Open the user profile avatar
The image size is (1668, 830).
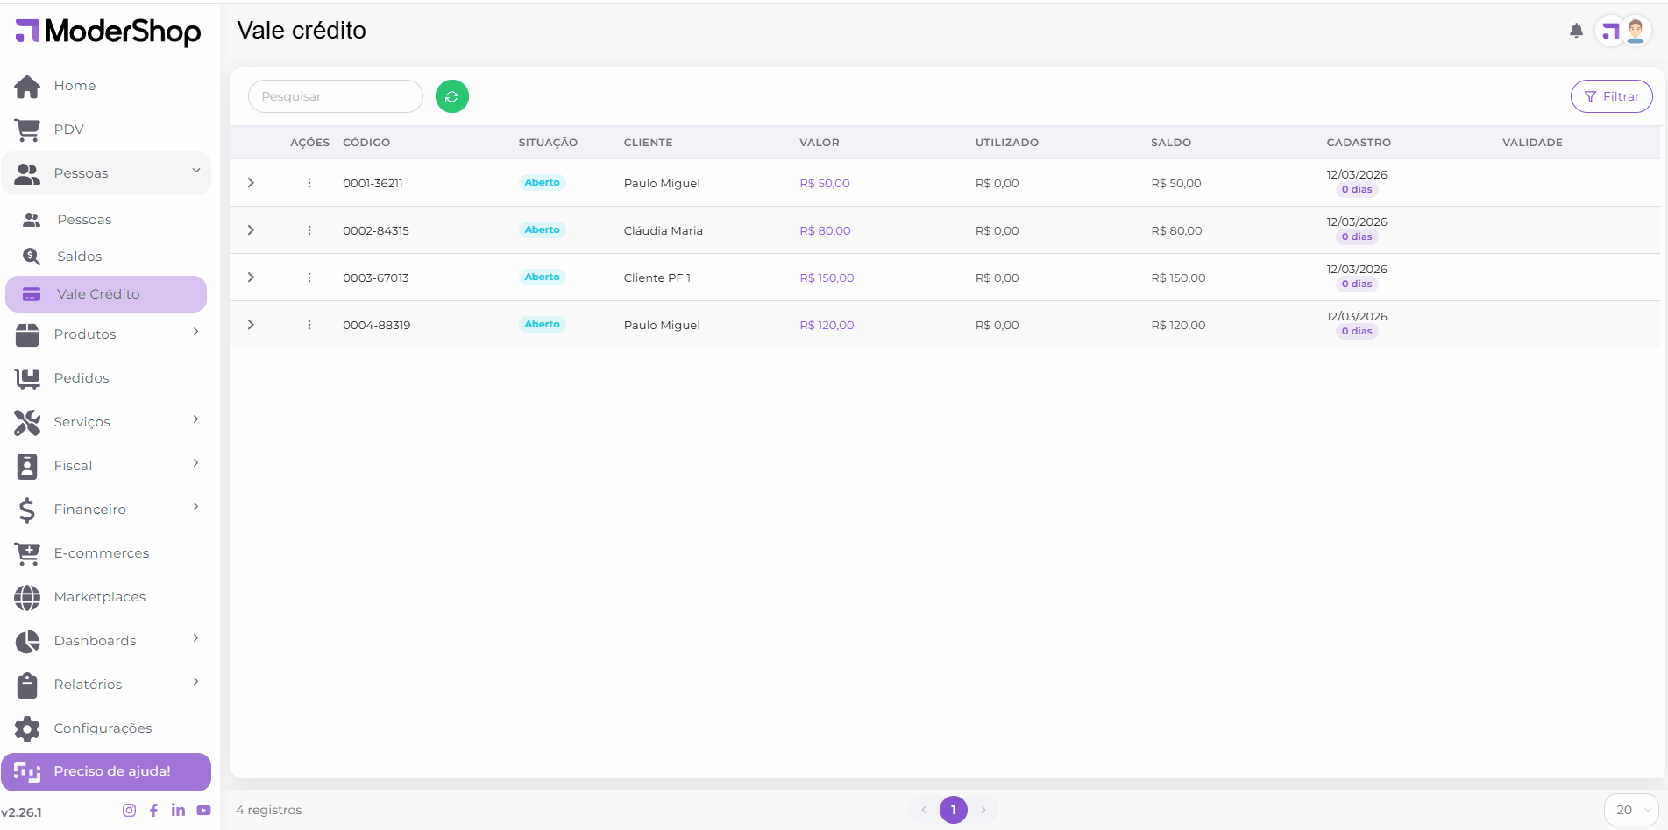coord(1635,32)
